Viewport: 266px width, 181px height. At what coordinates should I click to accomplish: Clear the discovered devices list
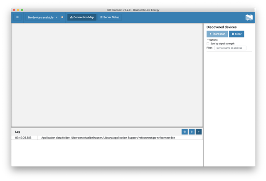(x=236, y=34)
